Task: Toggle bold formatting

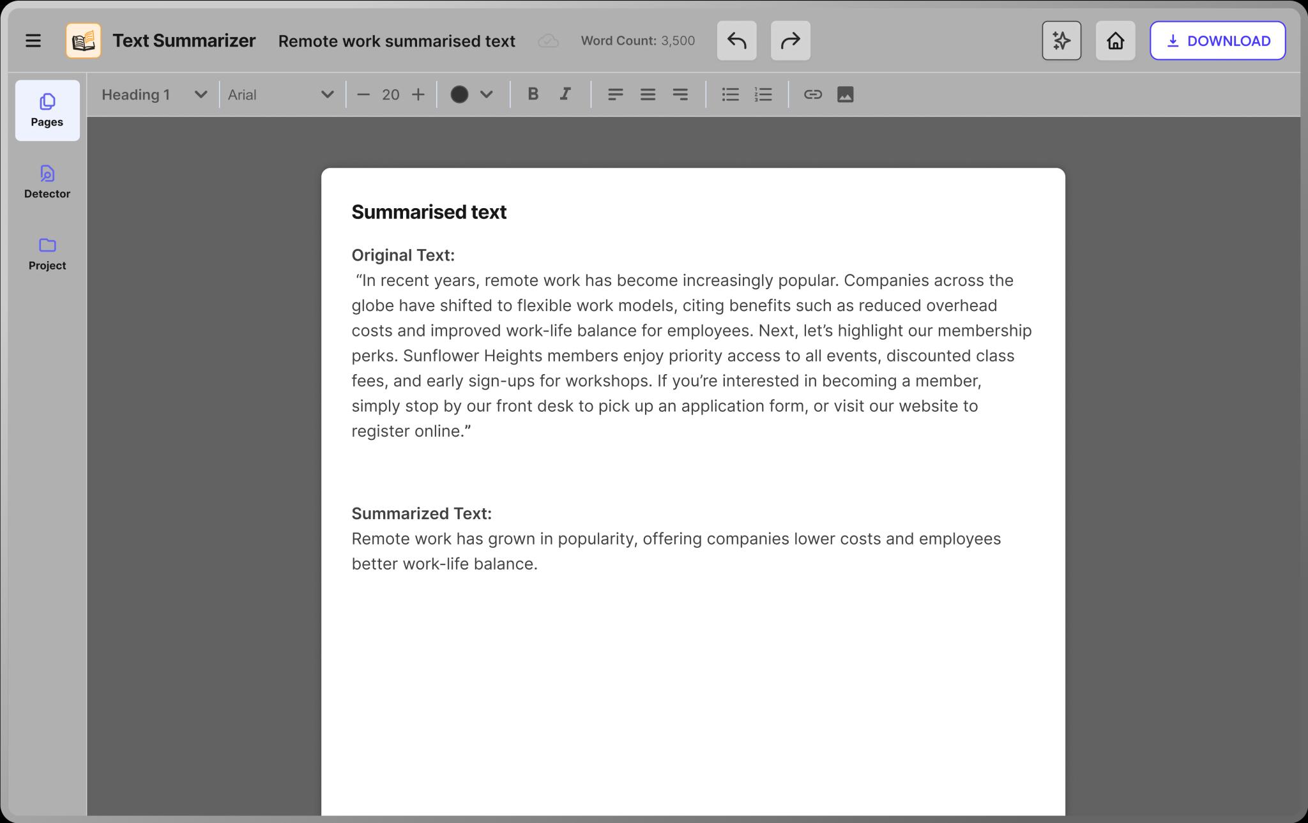Action: [533, 94]
